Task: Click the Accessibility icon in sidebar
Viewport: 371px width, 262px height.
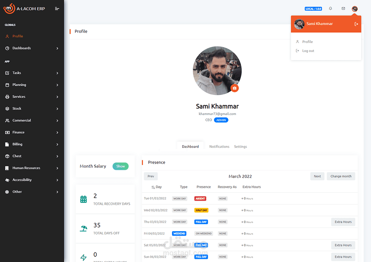Action: point(7,180)
